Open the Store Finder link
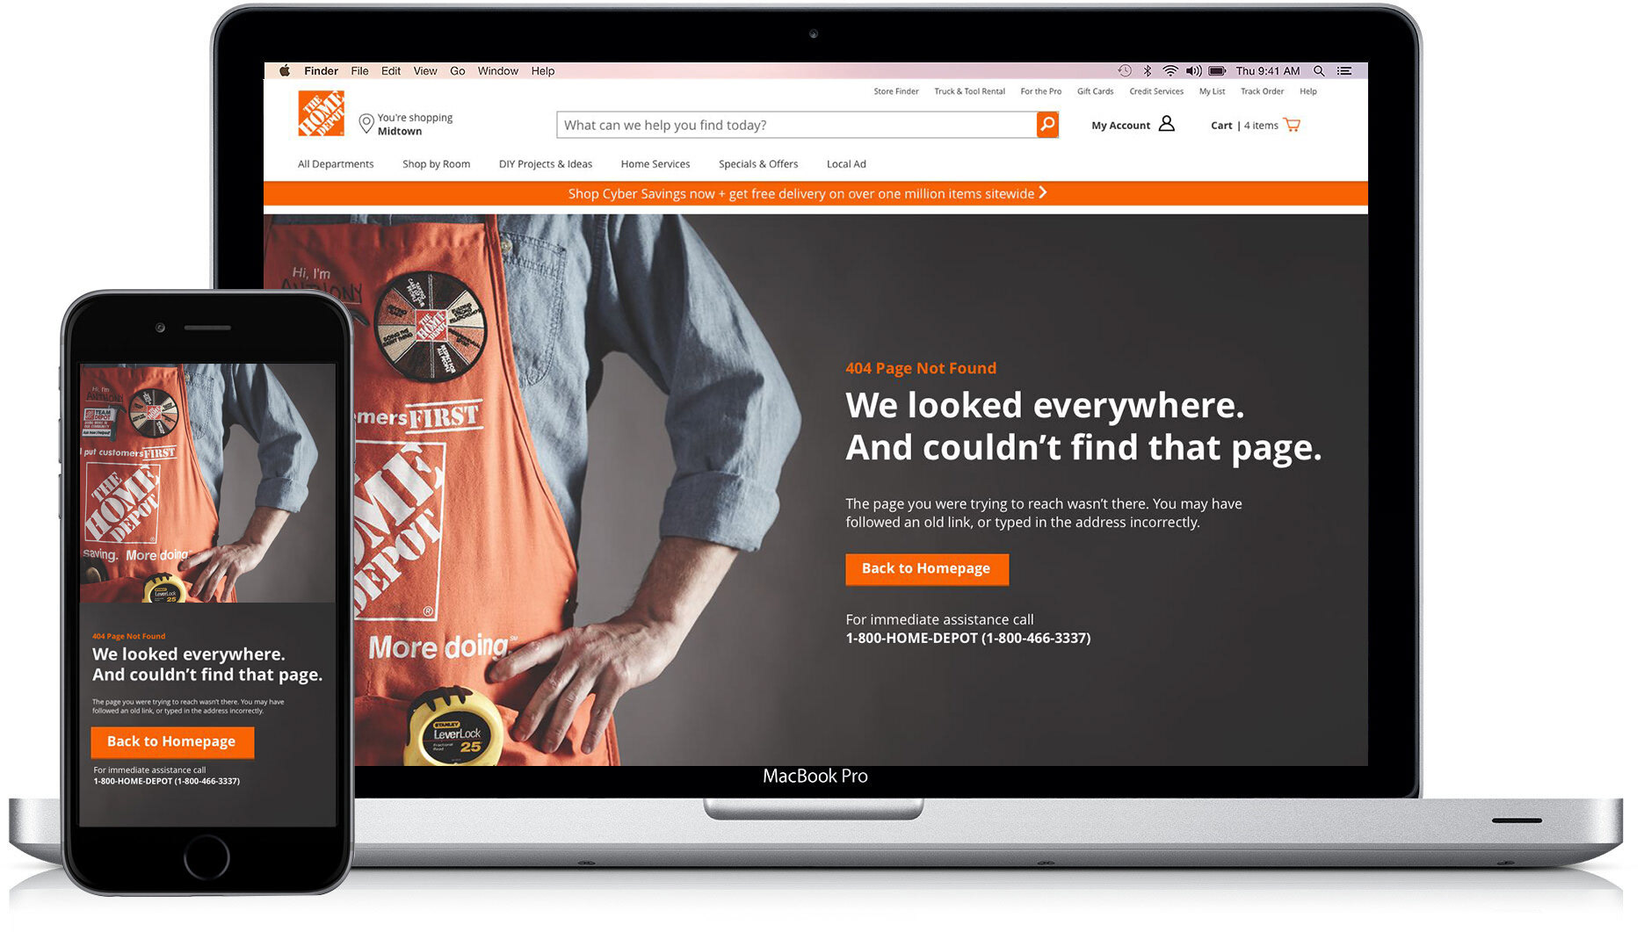The height and width of the screenshot is (932, 1651). coord(896,91)
